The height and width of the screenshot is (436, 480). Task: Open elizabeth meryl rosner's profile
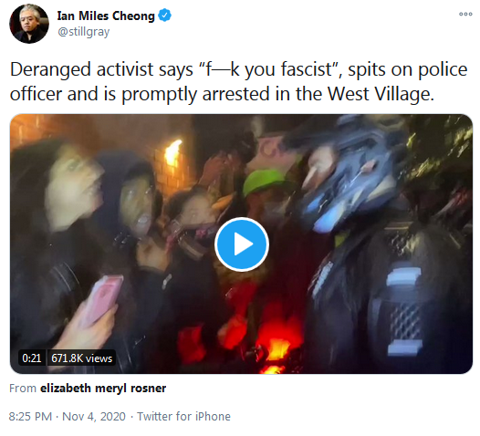(103, 388)
